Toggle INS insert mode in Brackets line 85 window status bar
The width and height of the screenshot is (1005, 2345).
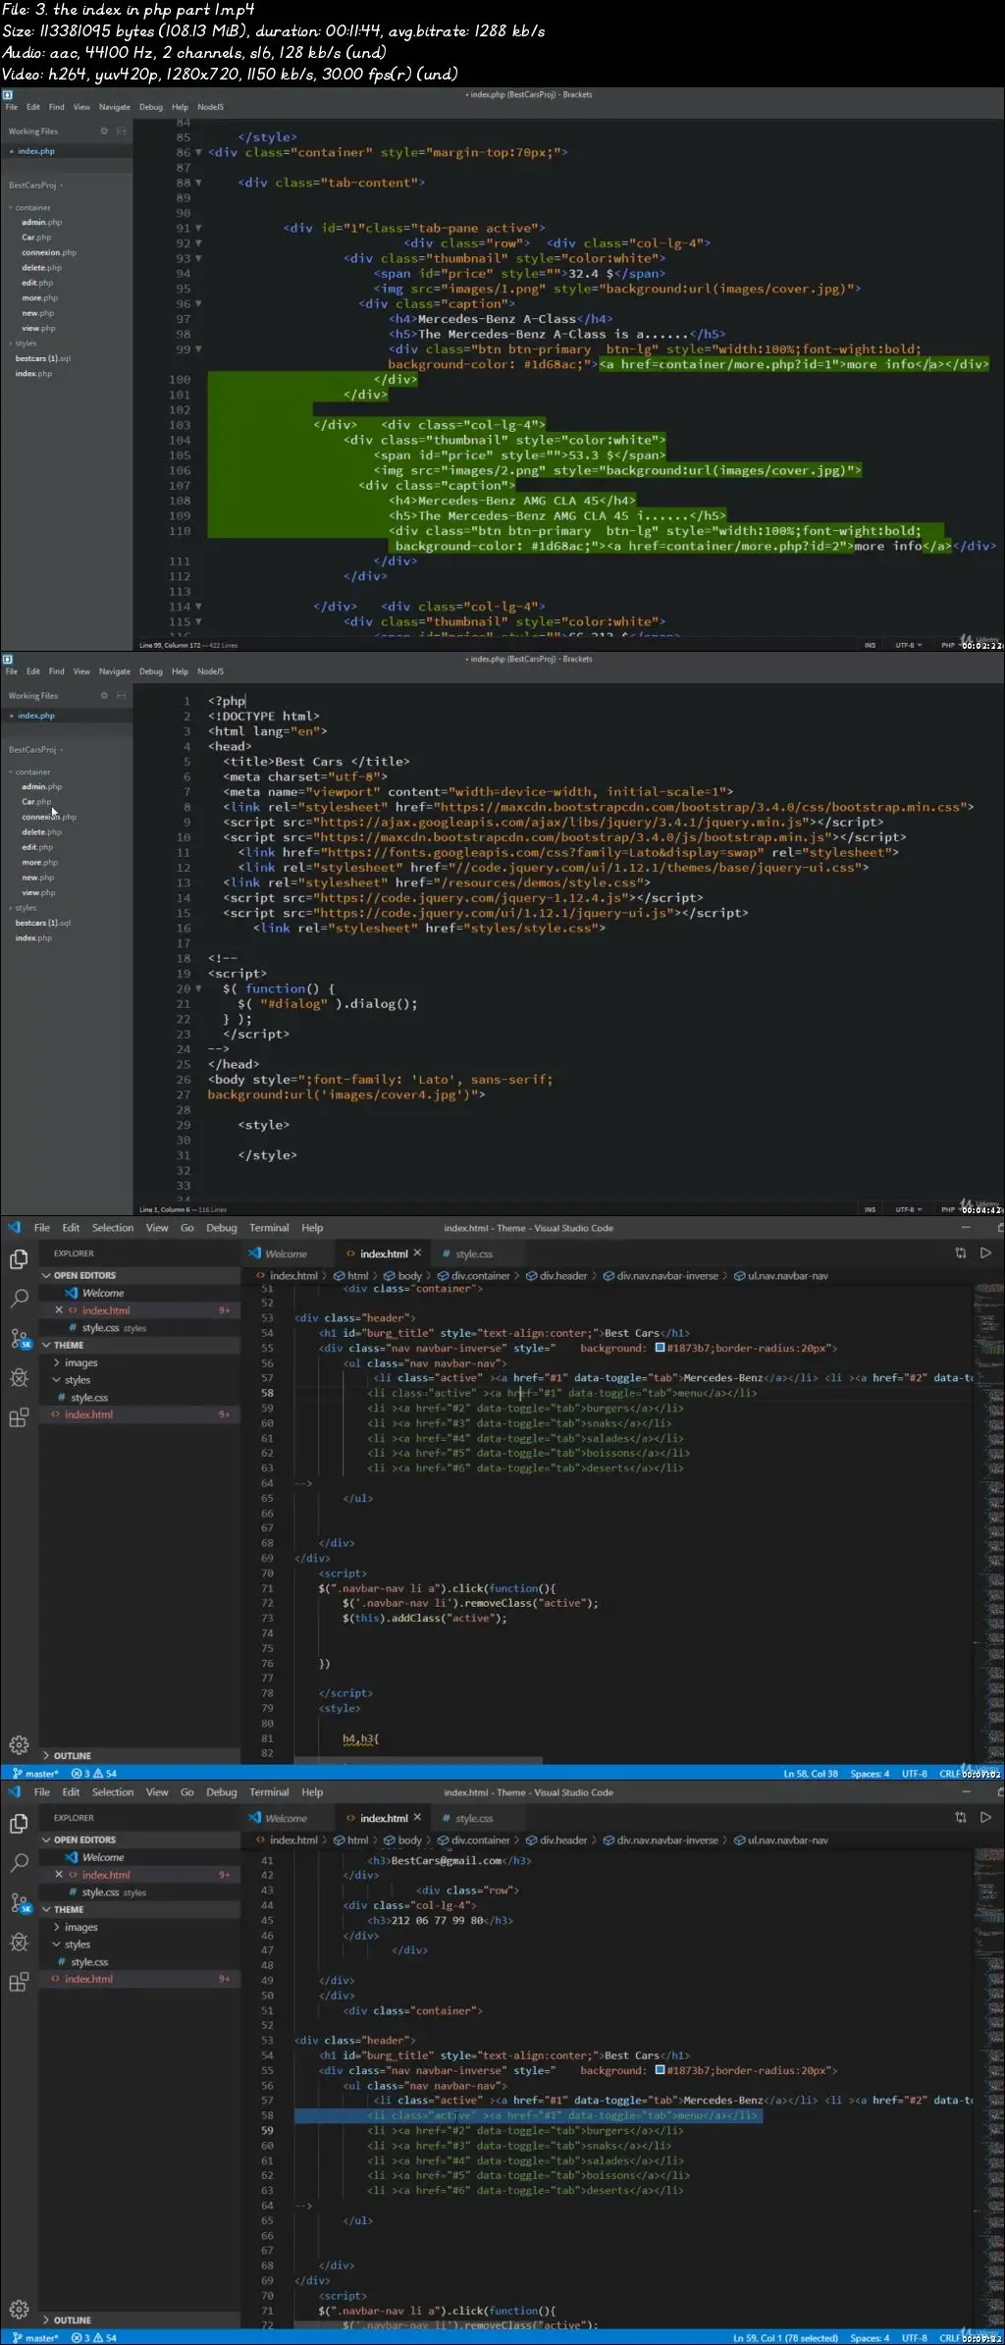point(870,645)
